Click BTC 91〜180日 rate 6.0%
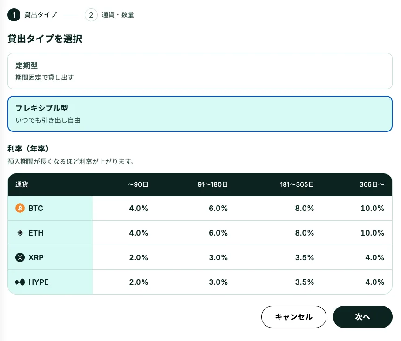401x341 pixels. click(x=218, y=209)
